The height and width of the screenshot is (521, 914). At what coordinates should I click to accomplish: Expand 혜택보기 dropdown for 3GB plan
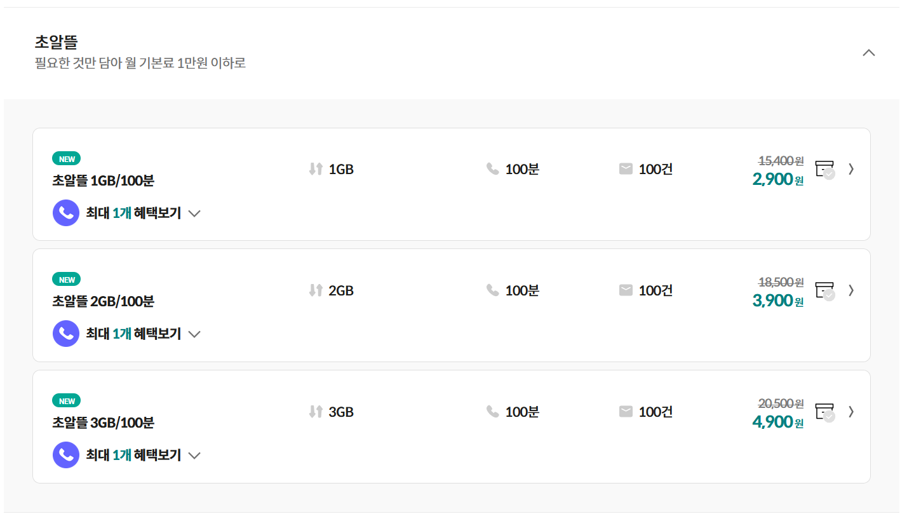pos(194,456)
